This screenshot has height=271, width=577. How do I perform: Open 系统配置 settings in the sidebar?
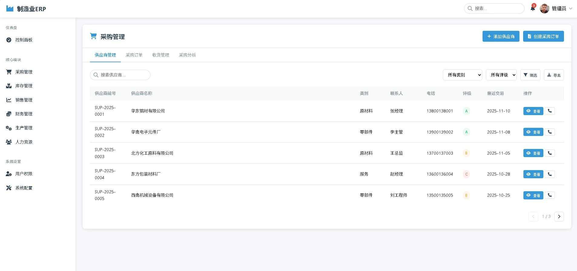pyautogui.click(x=24, y=188)
